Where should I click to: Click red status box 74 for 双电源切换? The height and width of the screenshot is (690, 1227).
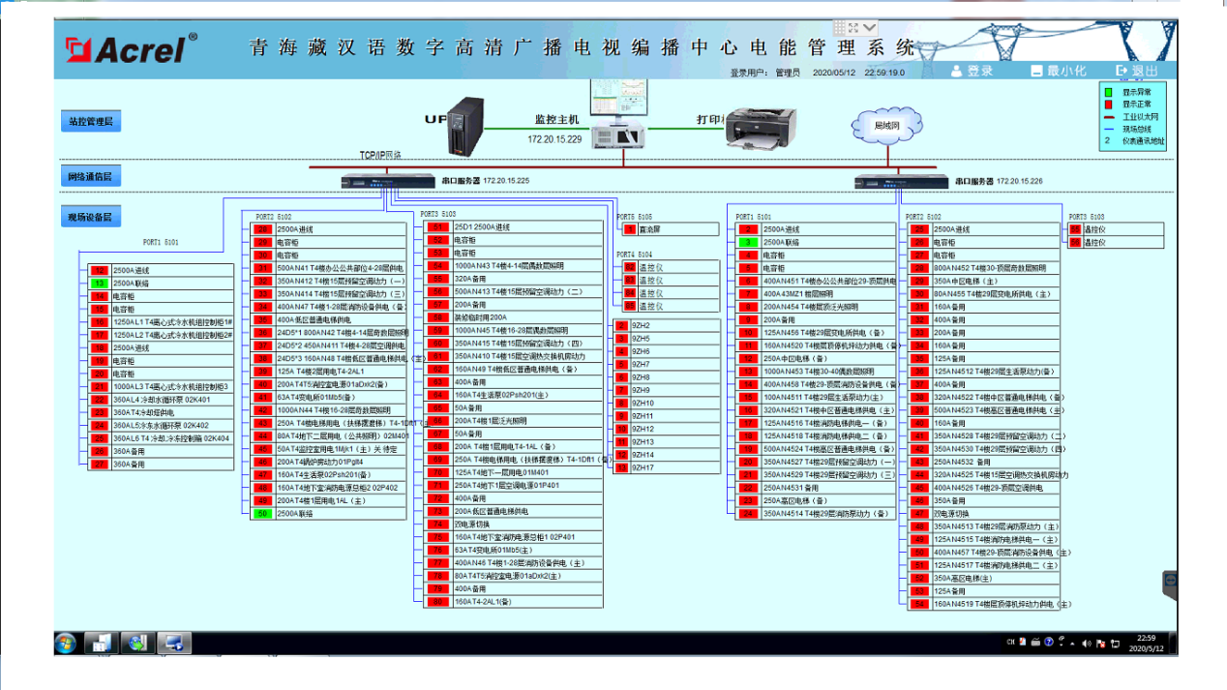(x=437, y=524)
